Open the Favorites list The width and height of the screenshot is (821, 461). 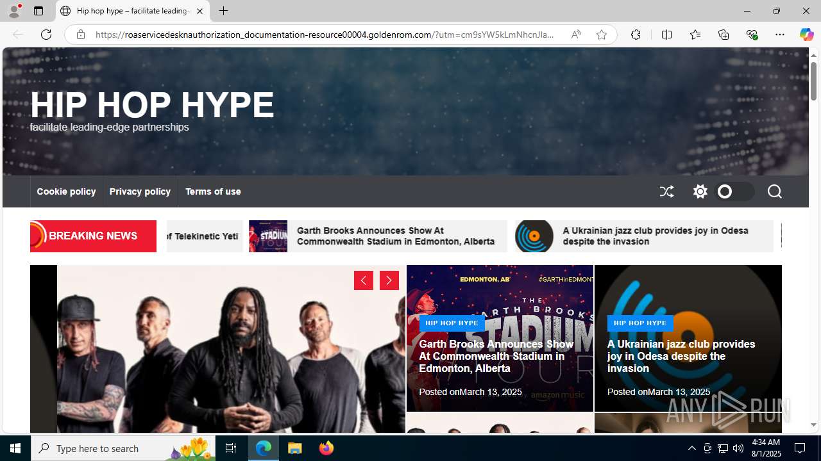coord(695,35)
